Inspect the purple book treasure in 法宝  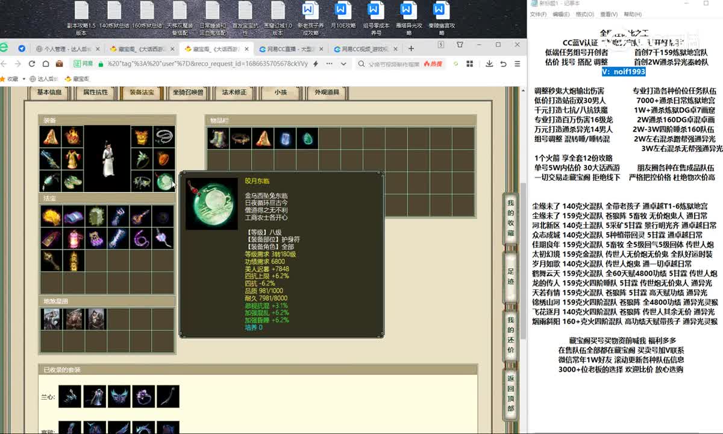[x=74, y=216]
